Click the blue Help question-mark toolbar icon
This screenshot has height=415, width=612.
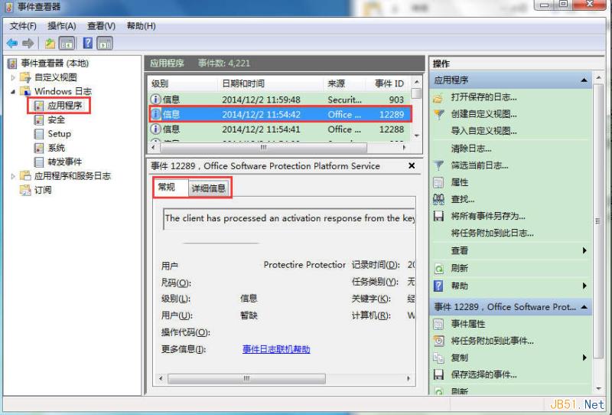[x=88, y=43]
